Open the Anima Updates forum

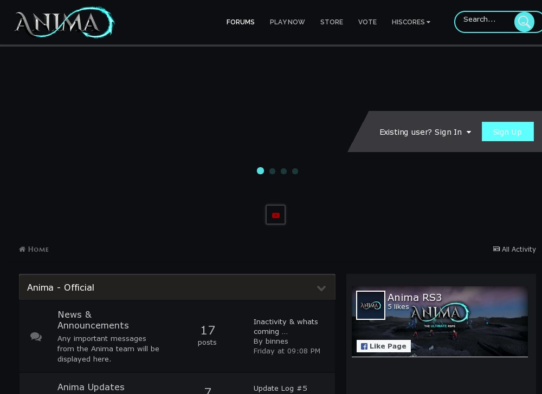coord(91,387)
